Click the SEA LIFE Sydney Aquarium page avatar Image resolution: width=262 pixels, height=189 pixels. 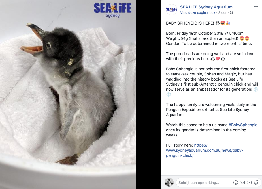point(171,10)
